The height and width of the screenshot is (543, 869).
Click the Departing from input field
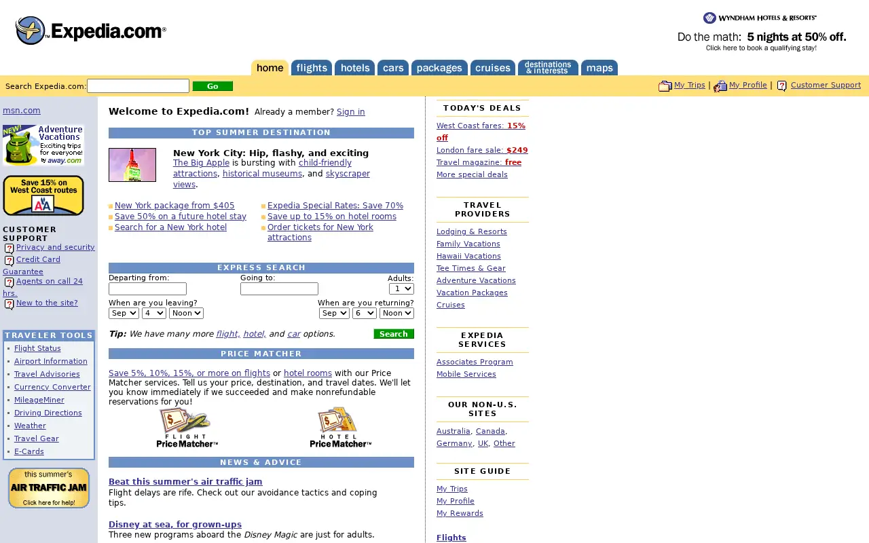(x=147, y=289)
